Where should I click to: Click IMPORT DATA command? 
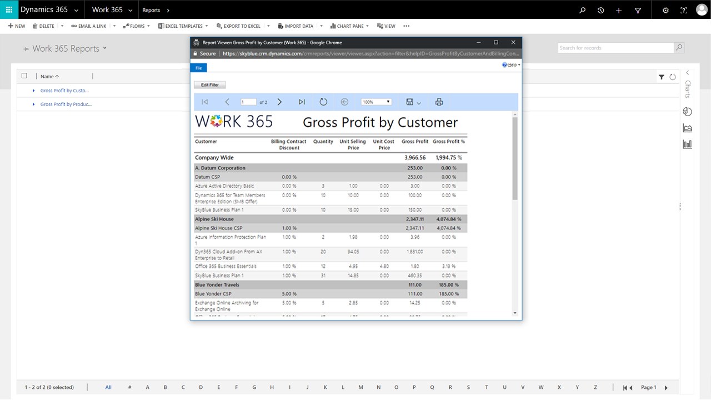(x=295, y=26)
